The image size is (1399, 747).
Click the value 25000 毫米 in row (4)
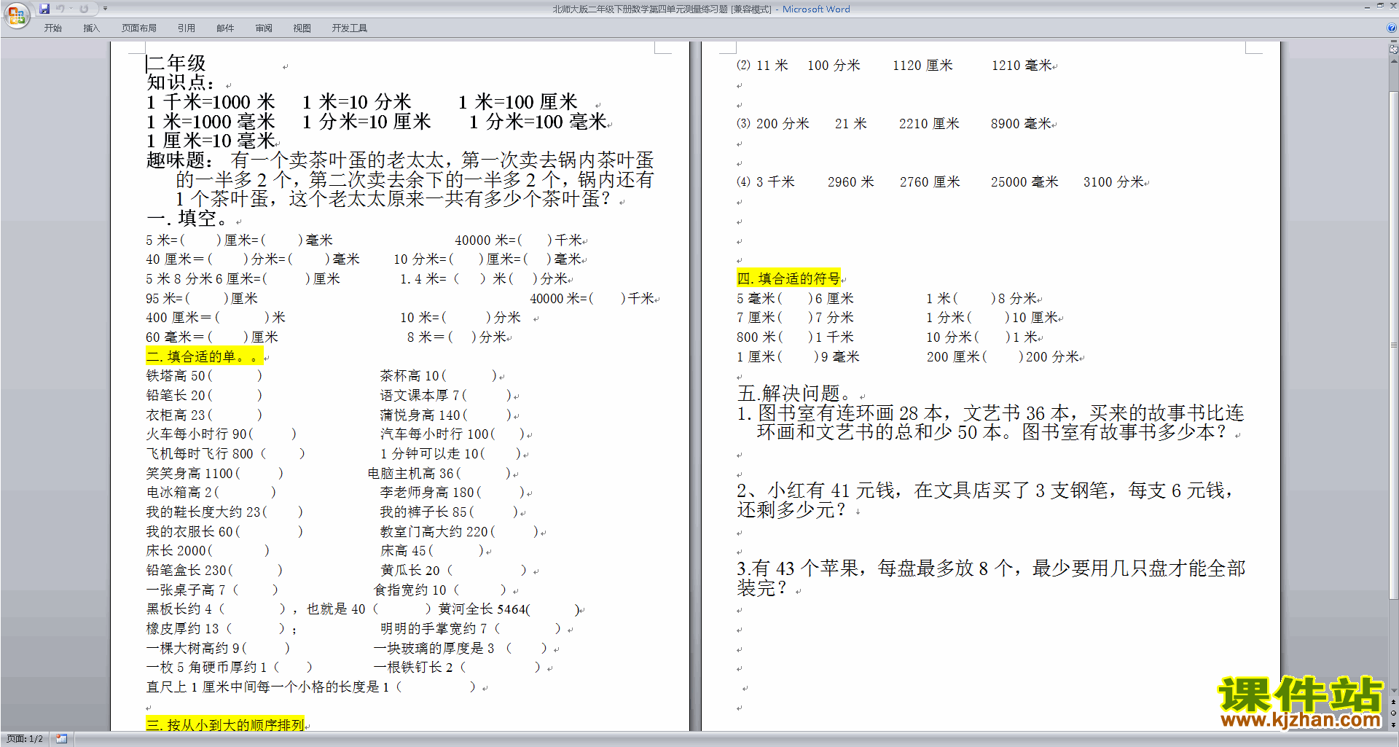pos(1024,181)
